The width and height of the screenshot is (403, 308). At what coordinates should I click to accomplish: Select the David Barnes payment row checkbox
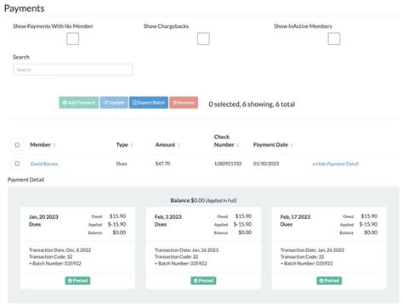coord(17,164)
